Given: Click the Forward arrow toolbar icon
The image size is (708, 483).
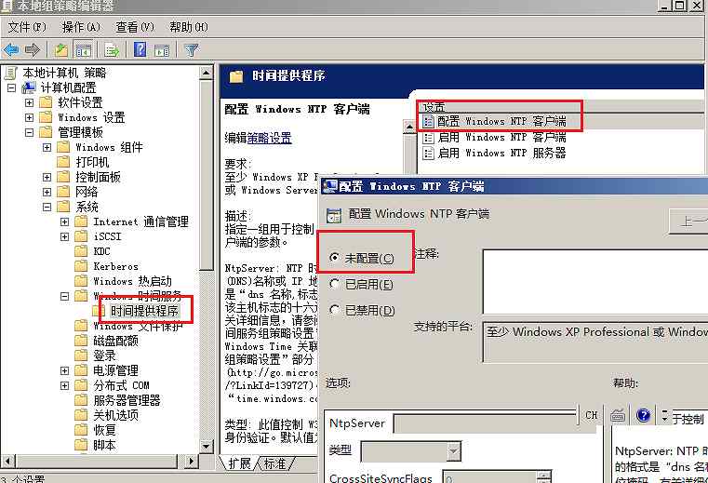Looking at the screenshot, I should 32,49.
